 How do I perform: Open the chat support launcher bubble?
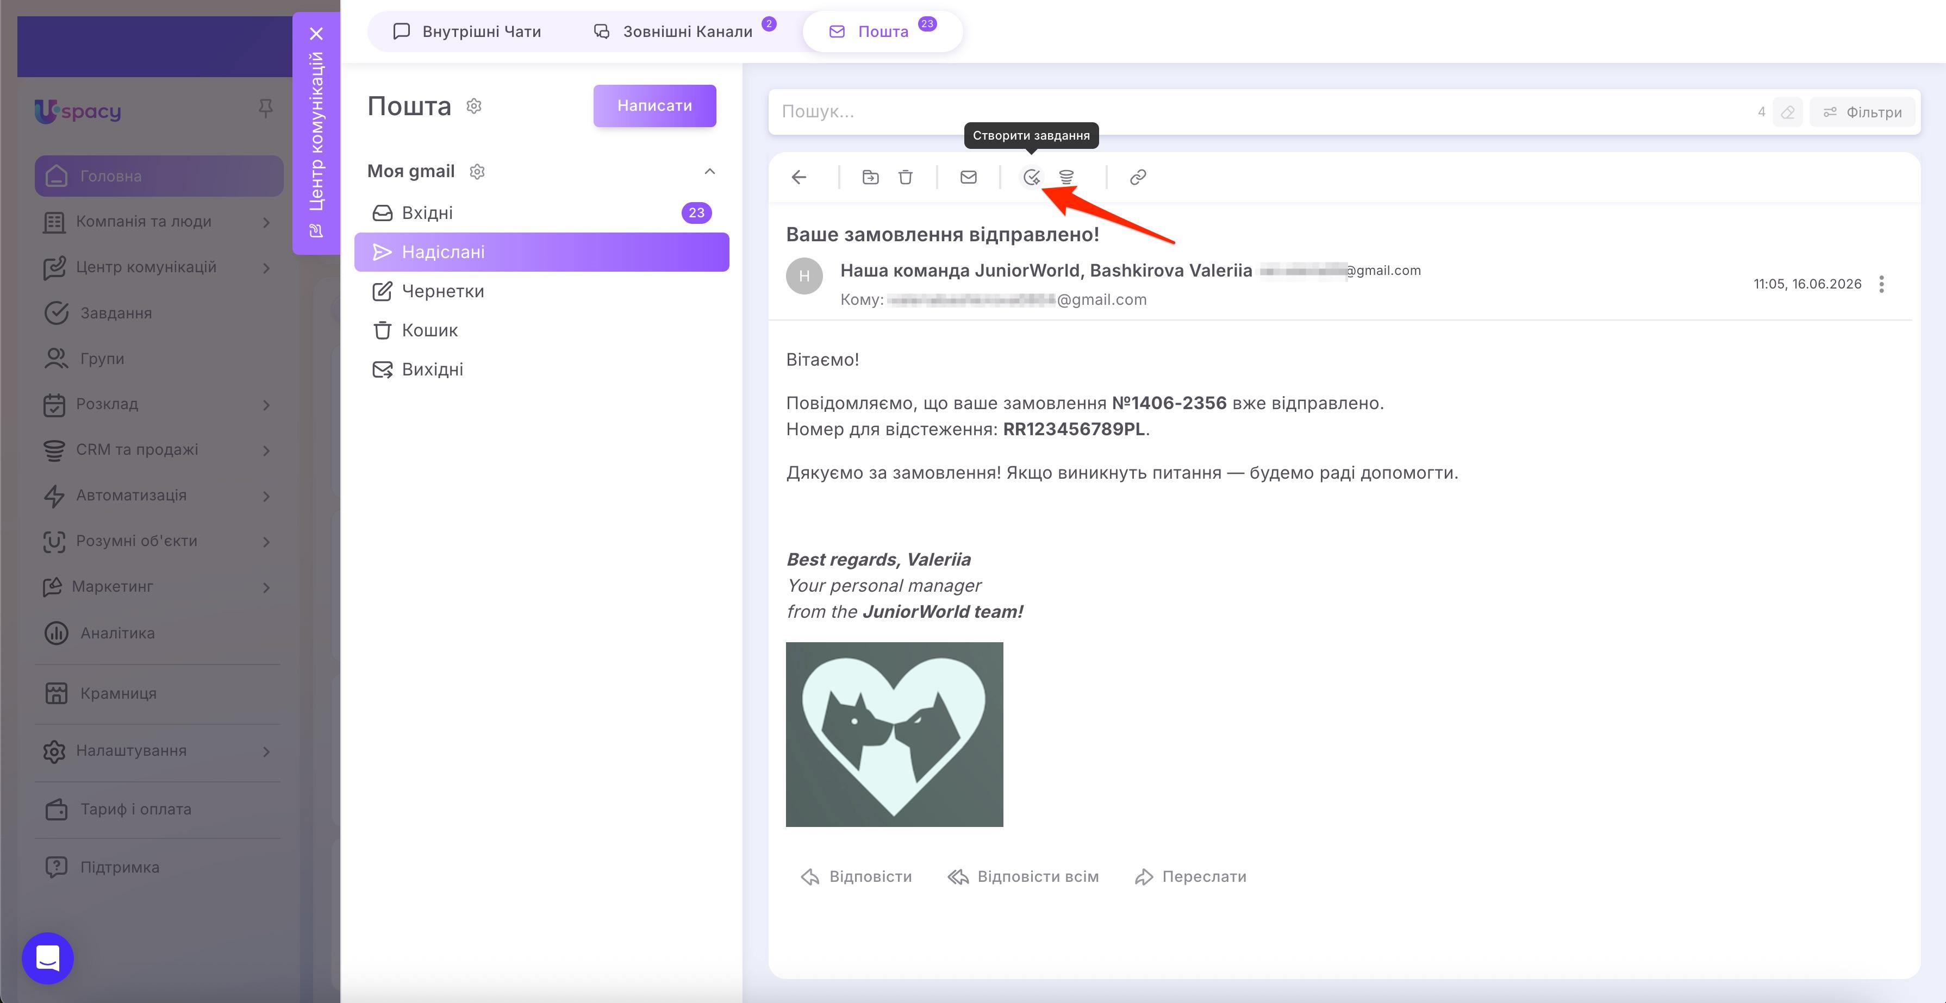click(48, 958)
